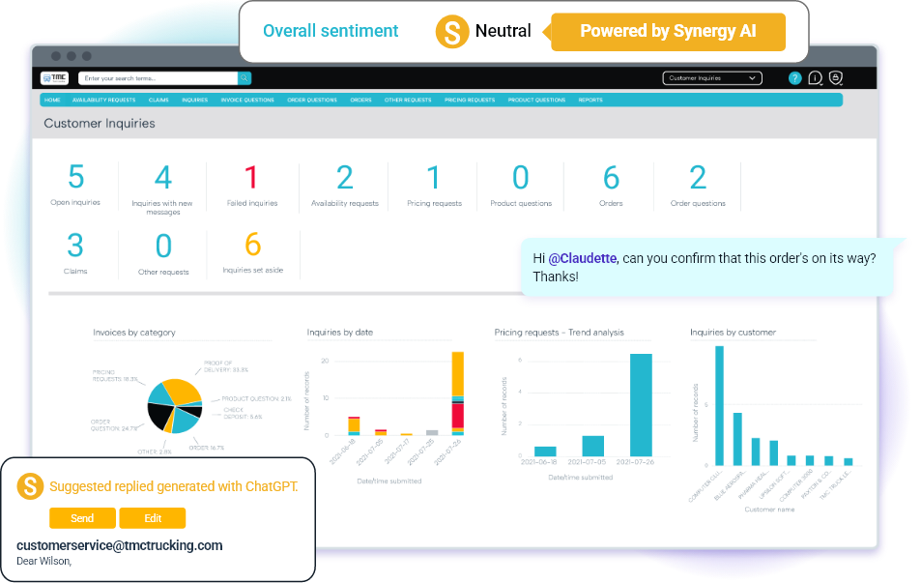
Task: Click the search magnifier button
Action: pyautogui.click(x=245, y=78)
